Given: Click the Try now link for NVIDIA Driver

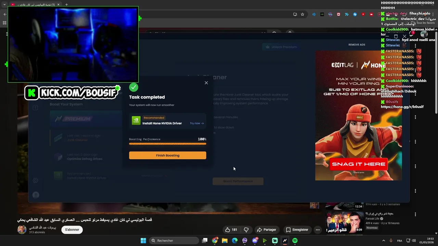Looking at the screenshot, I should [197, 123].
